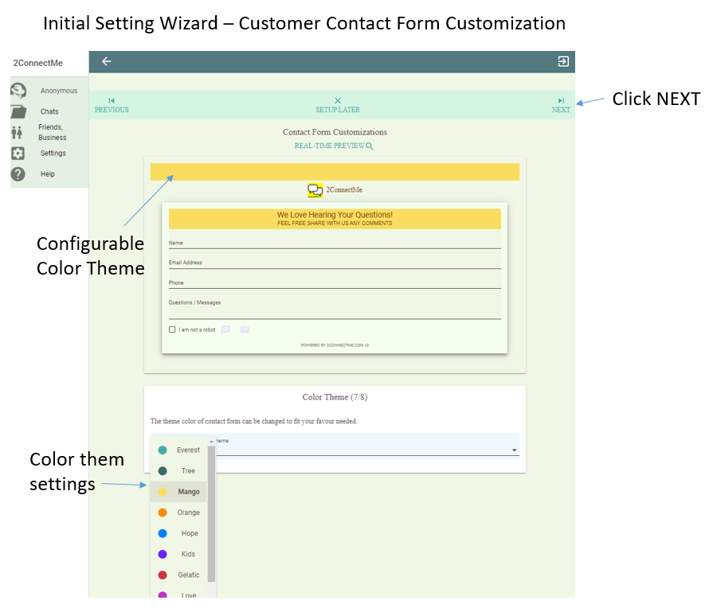Image resolution: width=713 pixels, height=608 pixels.
Task: Open Settings via the gear icon
Action: click(18, 153)
